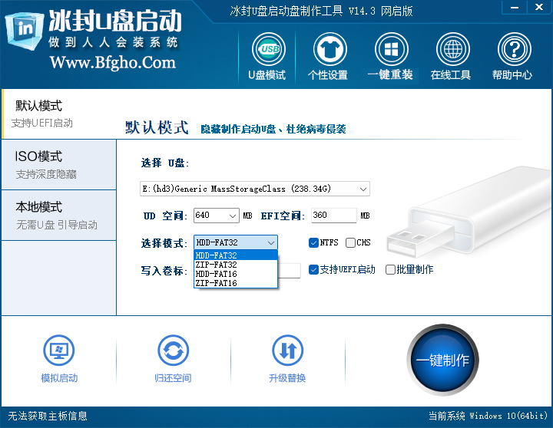The image size is (553, 428).
Task: Click the 归还空间 refresh icon
Action: point(173,351)
